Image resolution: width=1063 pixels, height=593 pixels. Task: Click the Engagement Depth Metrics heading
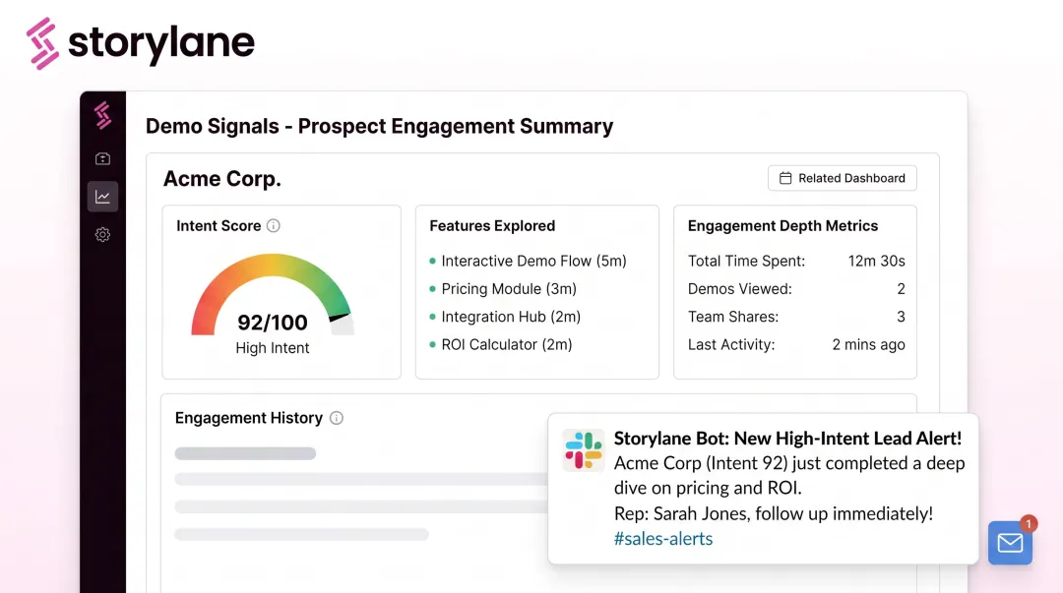[x=783, y=225]
